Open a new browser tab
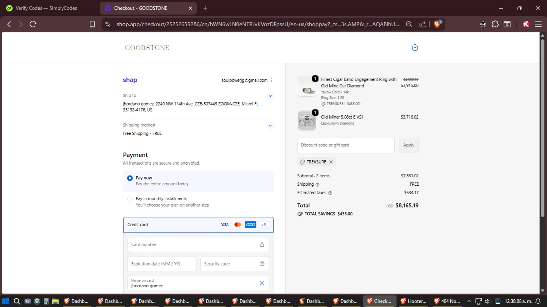The height and width of the screenshot is (307, 547). 205,8
